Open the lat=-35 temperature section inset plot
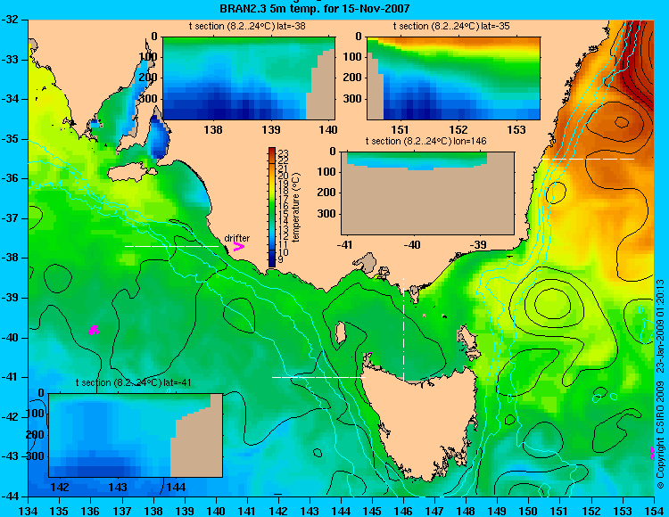 (x=453, y=78)
